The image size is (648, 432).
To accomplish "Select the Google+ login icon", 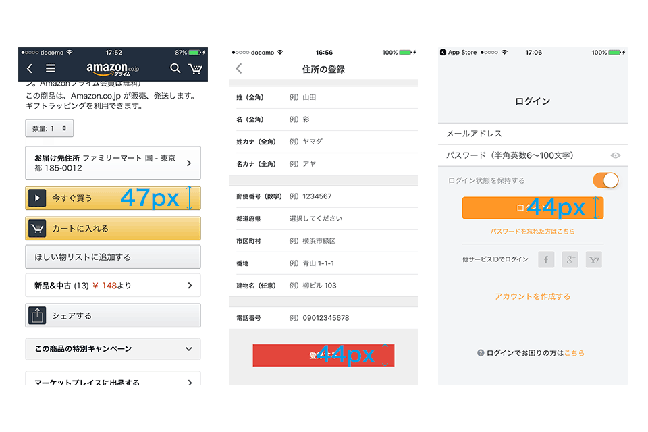I will (x=570, y=259).
